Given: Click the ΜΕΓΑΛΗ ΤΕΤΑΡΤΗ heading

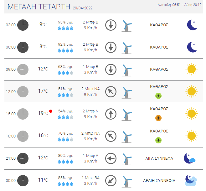Looking at the screenshot, I should (x=39, y=7).
